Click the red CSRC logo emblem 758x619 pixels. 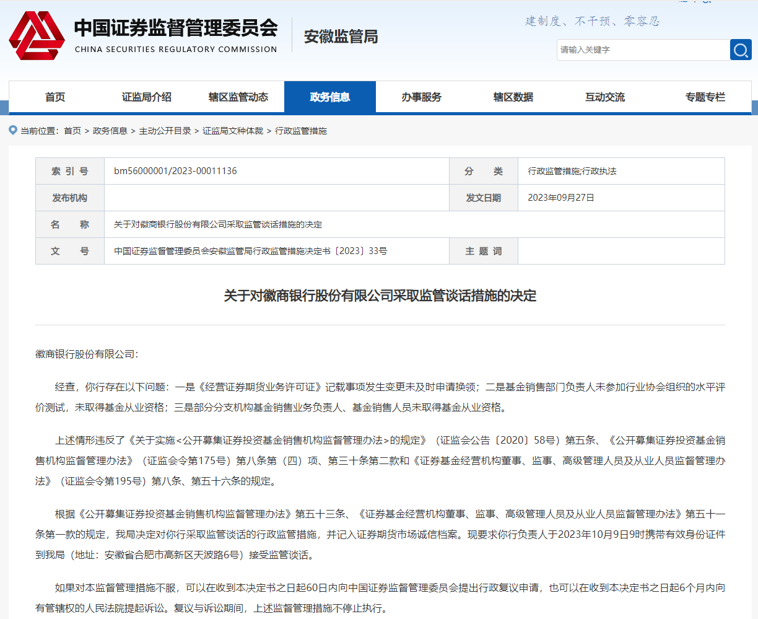[37, 36]
